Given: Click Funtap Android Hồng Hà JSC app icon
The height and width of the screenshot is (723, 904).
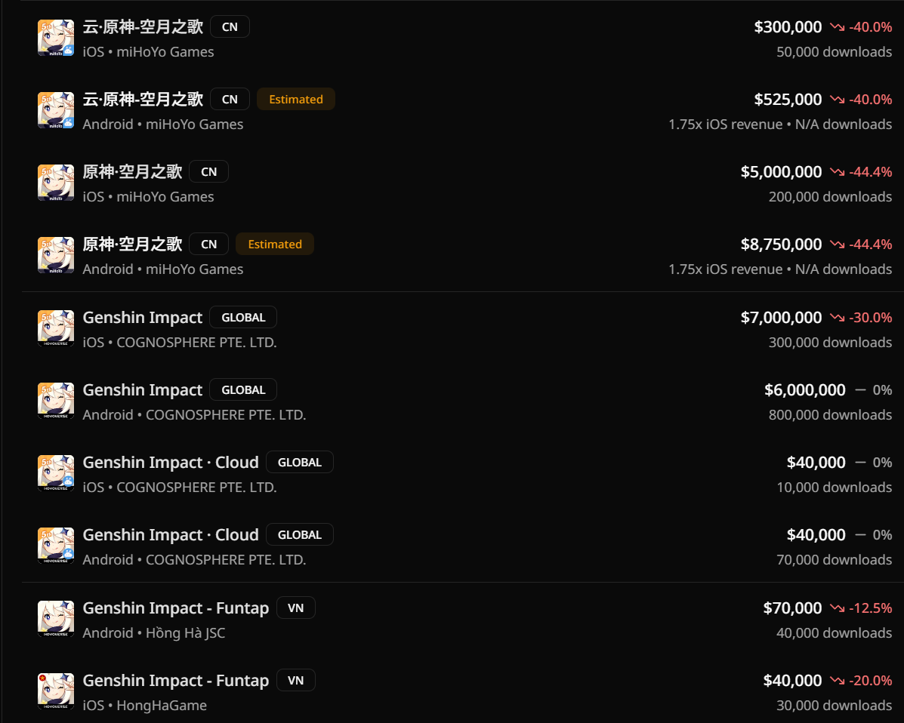Looking at the screenshot, I should tap(56, 620).
